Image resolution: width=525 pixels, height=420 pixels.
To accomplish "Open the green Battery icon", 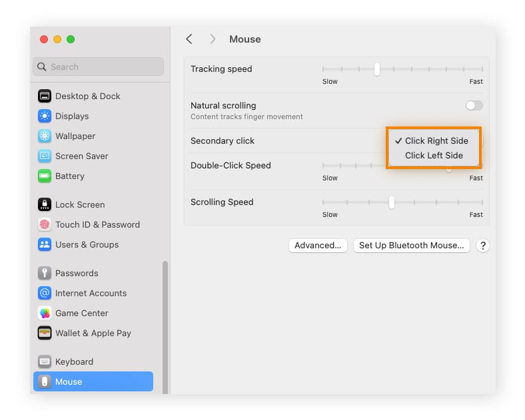I will click(45, 176).
